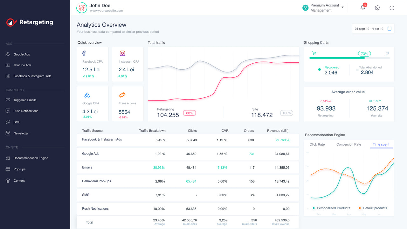This screenshot has height=229, width=407.
Task: Toggle the Personalized Products legend item
Action: coord(331,208)
